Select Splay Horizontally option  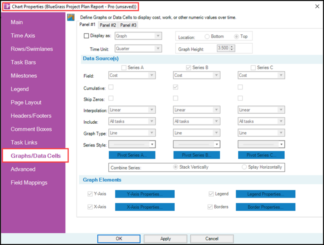tap(244, 167)
